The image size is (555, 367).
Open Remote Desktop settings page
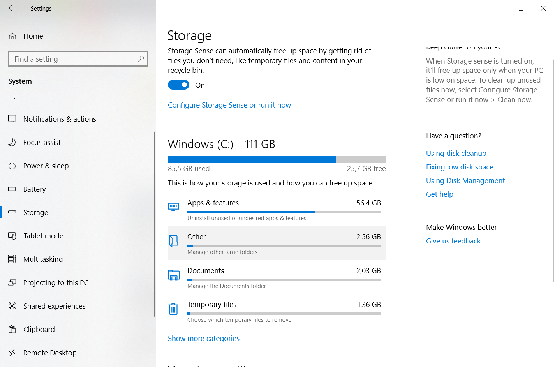click(77, 353)
